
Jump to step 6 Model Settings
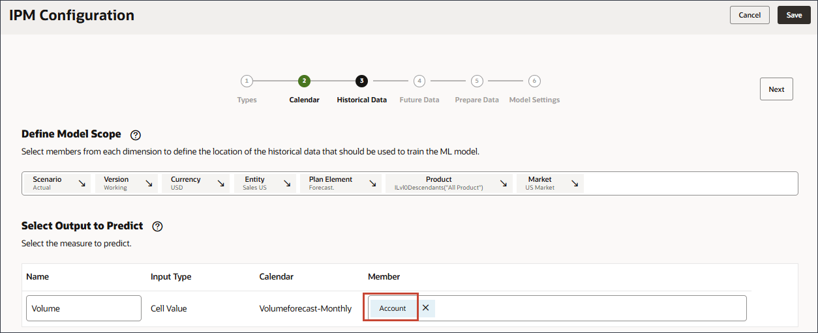[534, 81]
